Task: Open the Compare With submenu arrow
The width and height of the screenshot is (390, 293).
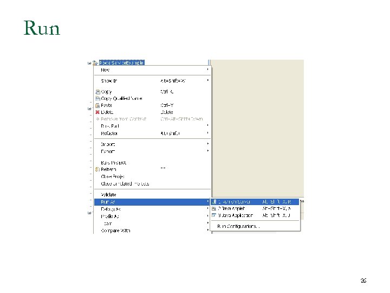Action: point(208,230)
